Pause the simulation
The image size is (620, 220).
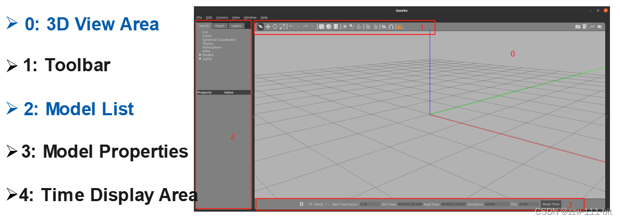tap(301, 204)
